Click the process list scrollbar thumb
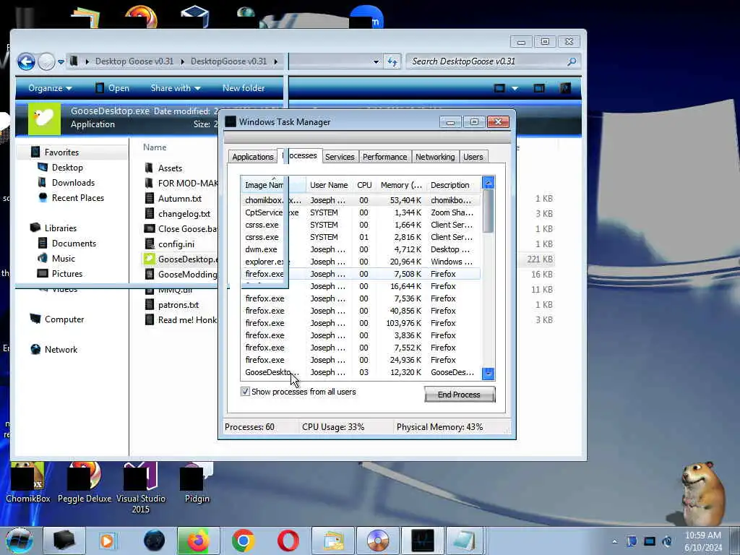The width and height of the screenshot is (740, 555). click(x=488, y=212)
